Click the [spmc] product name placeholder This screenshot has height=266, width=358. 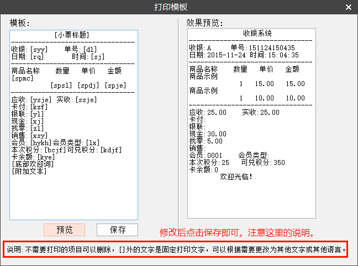(23, 78)
